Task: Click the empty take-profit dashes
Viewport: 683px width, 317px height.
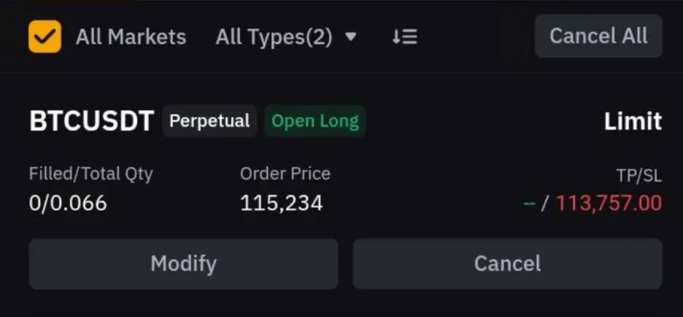Action: coord(529,203)
